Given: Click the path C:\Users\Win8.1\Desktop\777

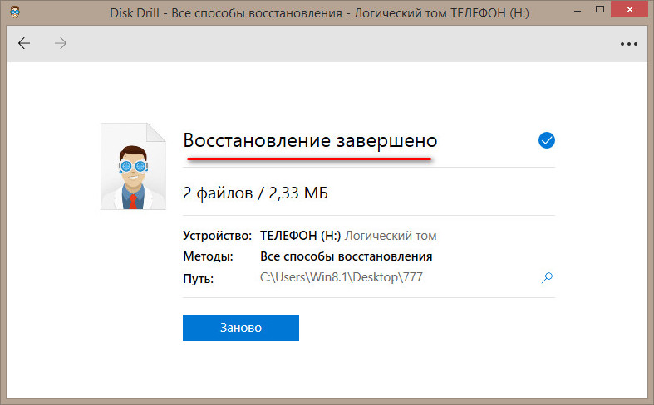Looking at the screenshot, I should pos(342,277).
